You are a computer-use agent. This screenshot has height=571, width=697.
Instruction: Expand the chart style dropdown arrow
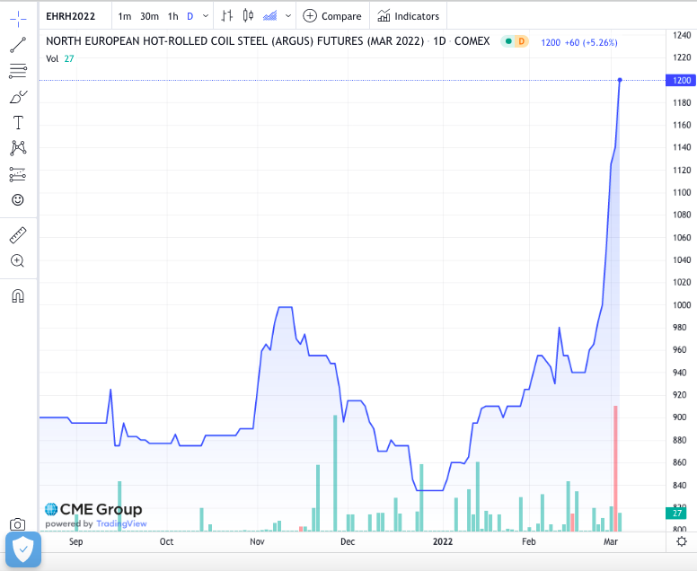(287, 16)
